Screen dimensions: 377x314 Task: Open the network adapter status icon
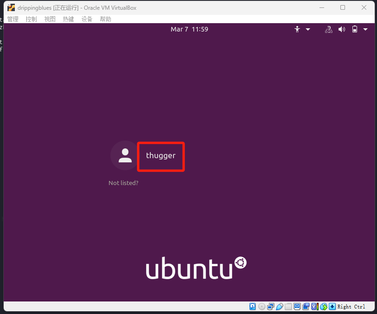pos(271,306)
